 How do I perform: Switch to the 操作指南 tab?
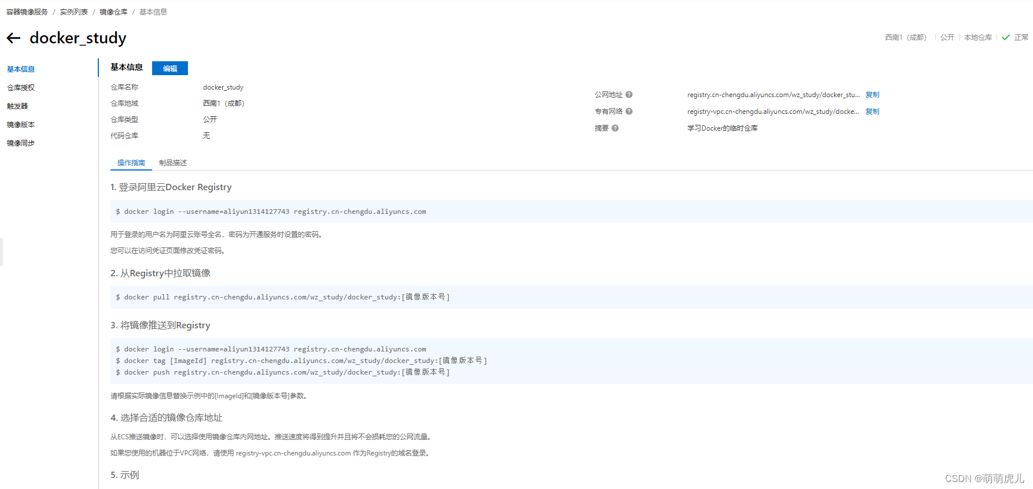[x=131, y=163]
